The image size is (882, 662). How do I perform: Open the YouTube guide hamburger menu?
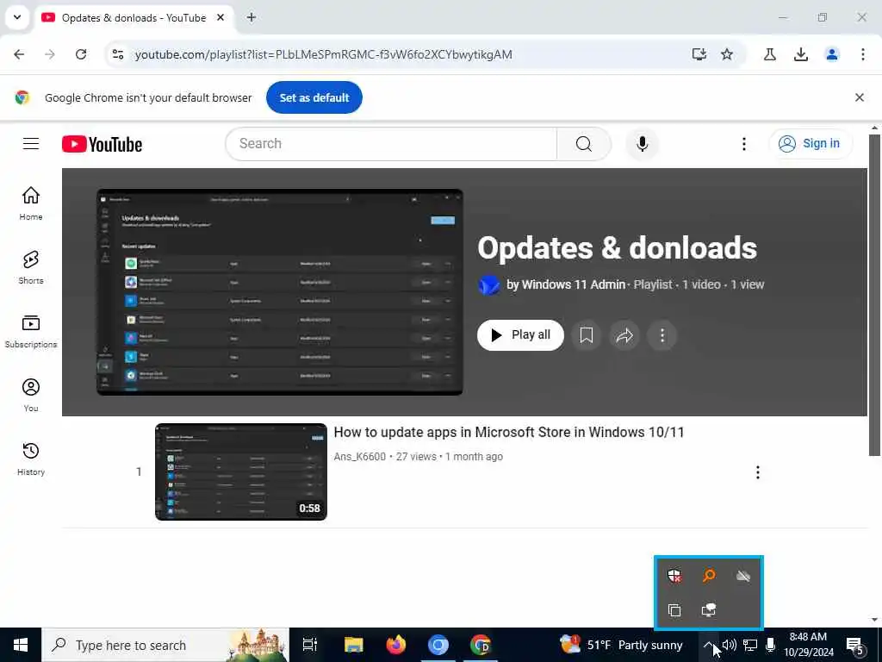tap(31, 144)
